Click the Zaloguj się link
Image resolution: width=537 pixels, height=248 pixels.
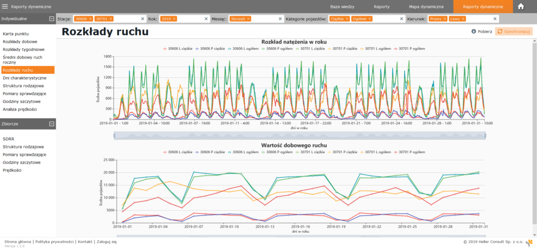click(106, 242)
